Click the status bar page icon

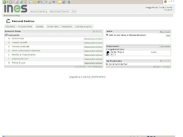coord(4,136)
